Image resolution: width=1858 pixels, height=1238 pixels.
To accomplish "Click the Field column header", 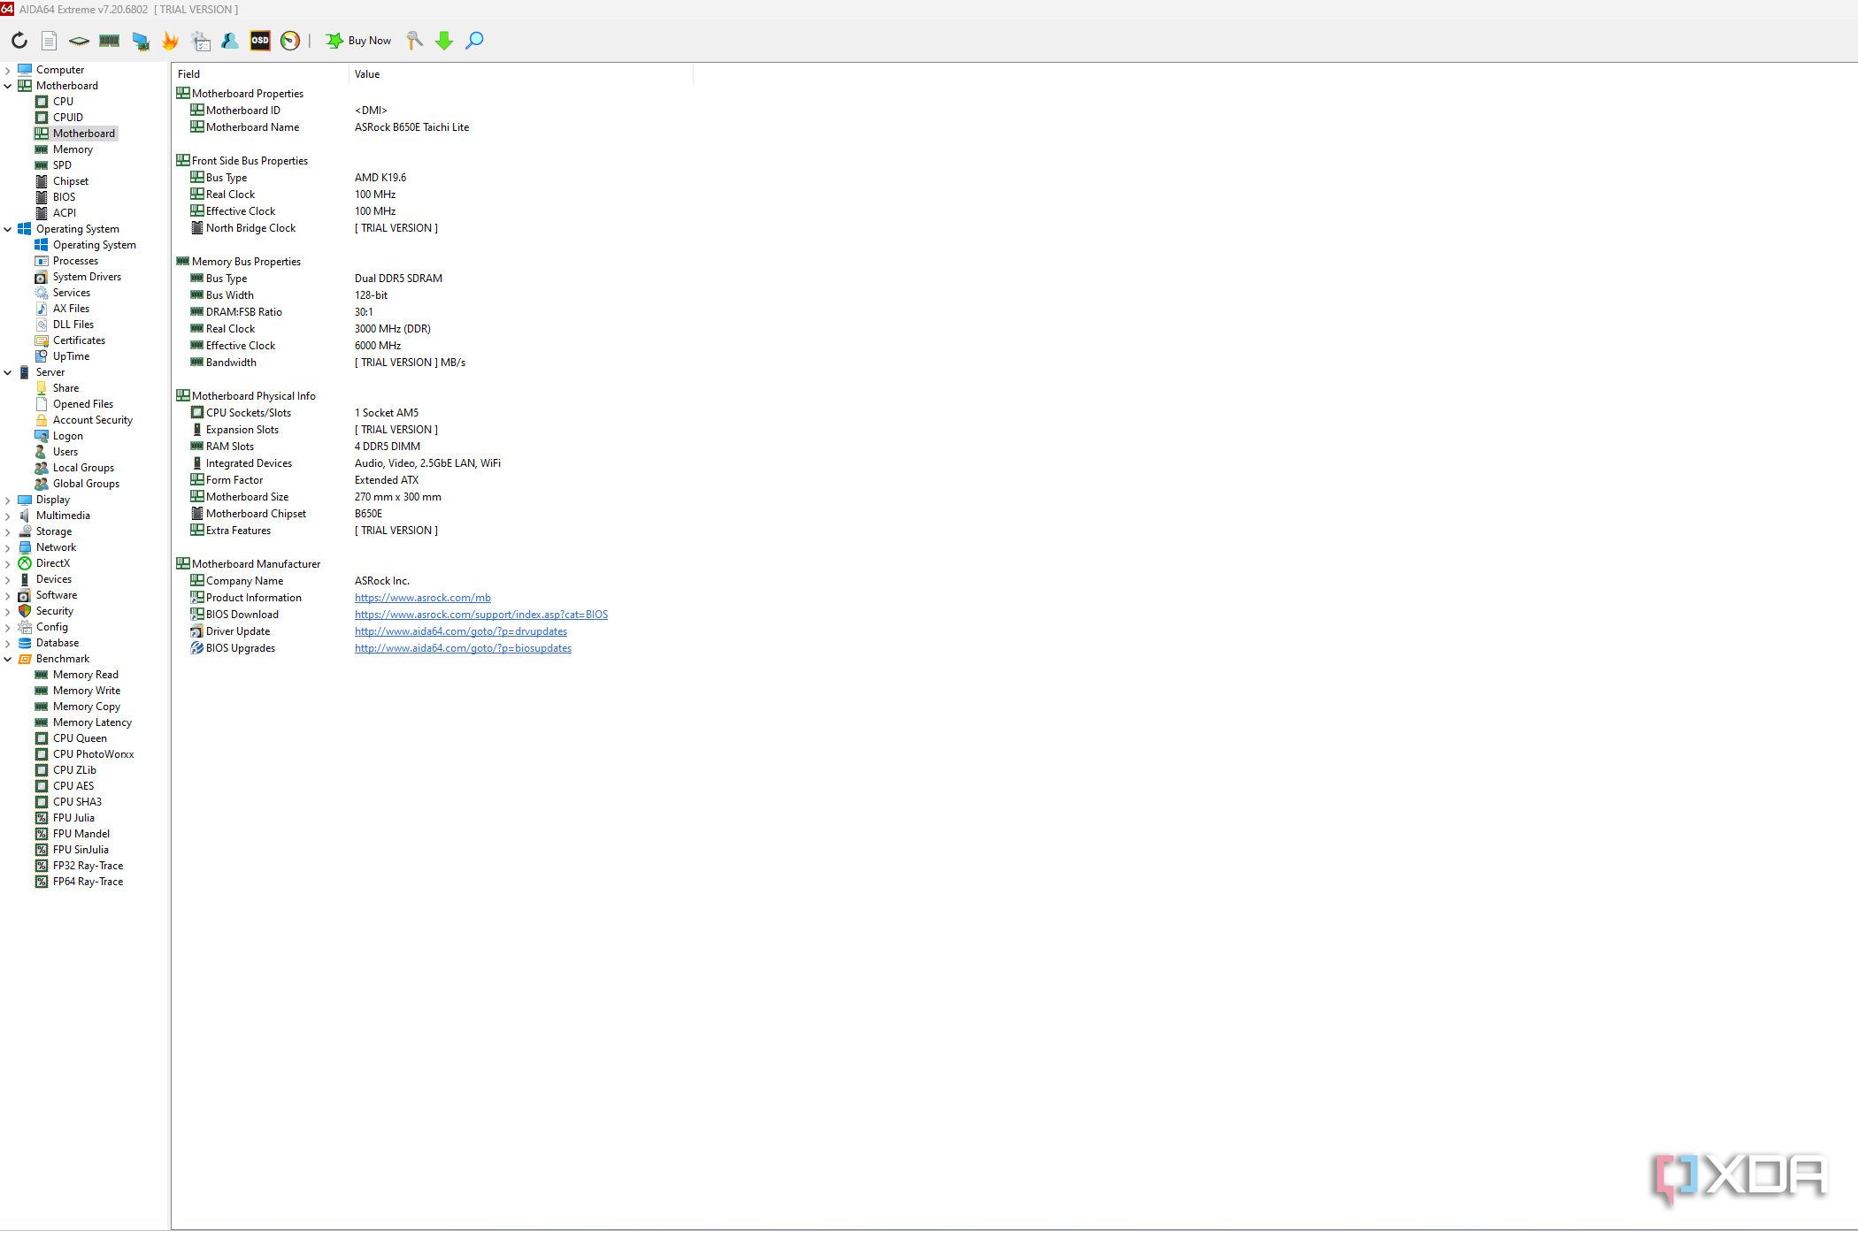I will [260, 74].
